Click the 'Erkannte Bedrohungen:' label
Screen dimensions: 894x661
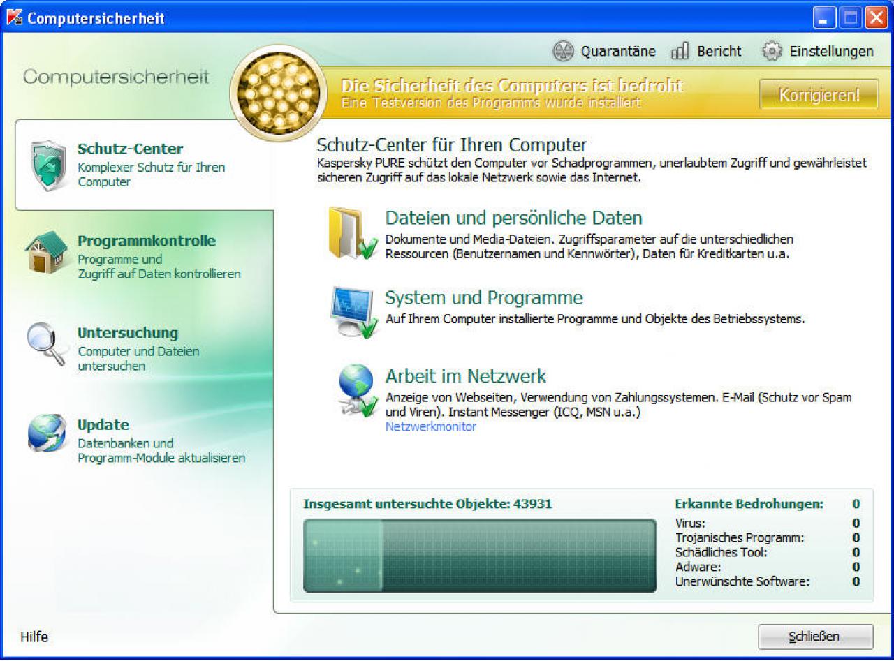749,504
